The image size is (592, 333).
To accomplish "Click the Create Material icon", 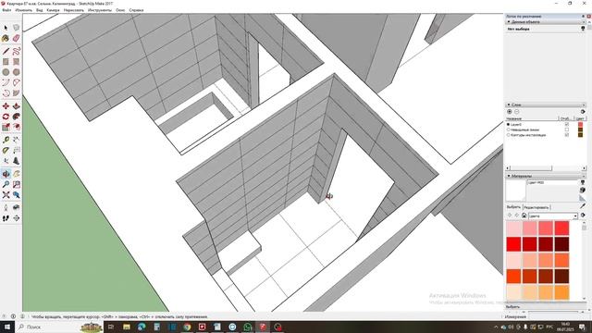I will [x=583, y=191].
